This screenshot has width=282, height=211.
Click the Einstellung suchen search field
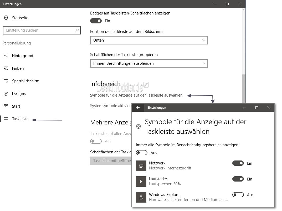(39, 30)
